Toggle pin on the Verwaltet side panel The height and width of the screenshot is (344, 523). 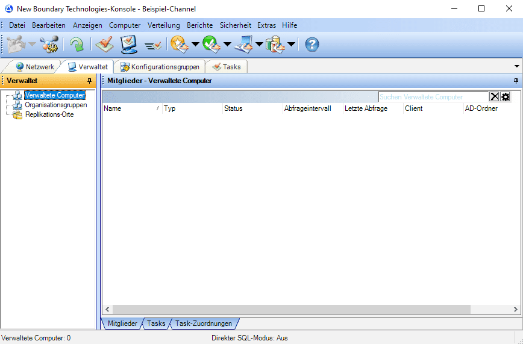tap(90, 81)
